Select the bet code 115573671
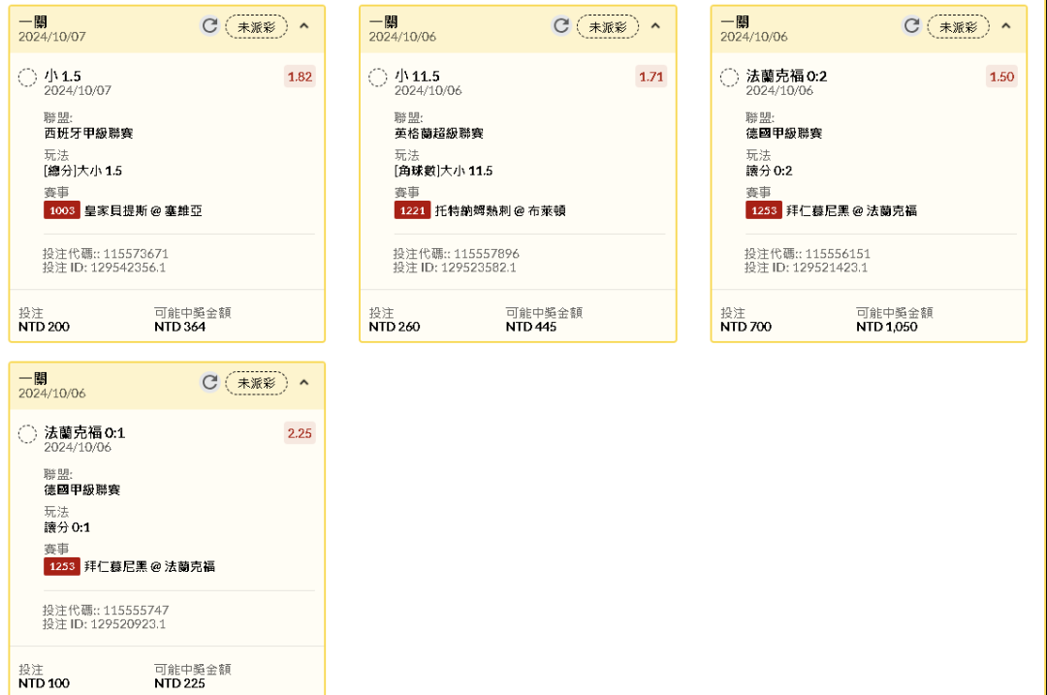The width and height of the screenshot is (1047, 695). [136, 254]
